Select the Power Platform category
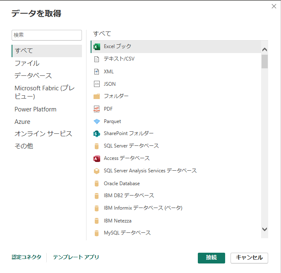Screen dimensions: 281x273 [x=35, y=109]
